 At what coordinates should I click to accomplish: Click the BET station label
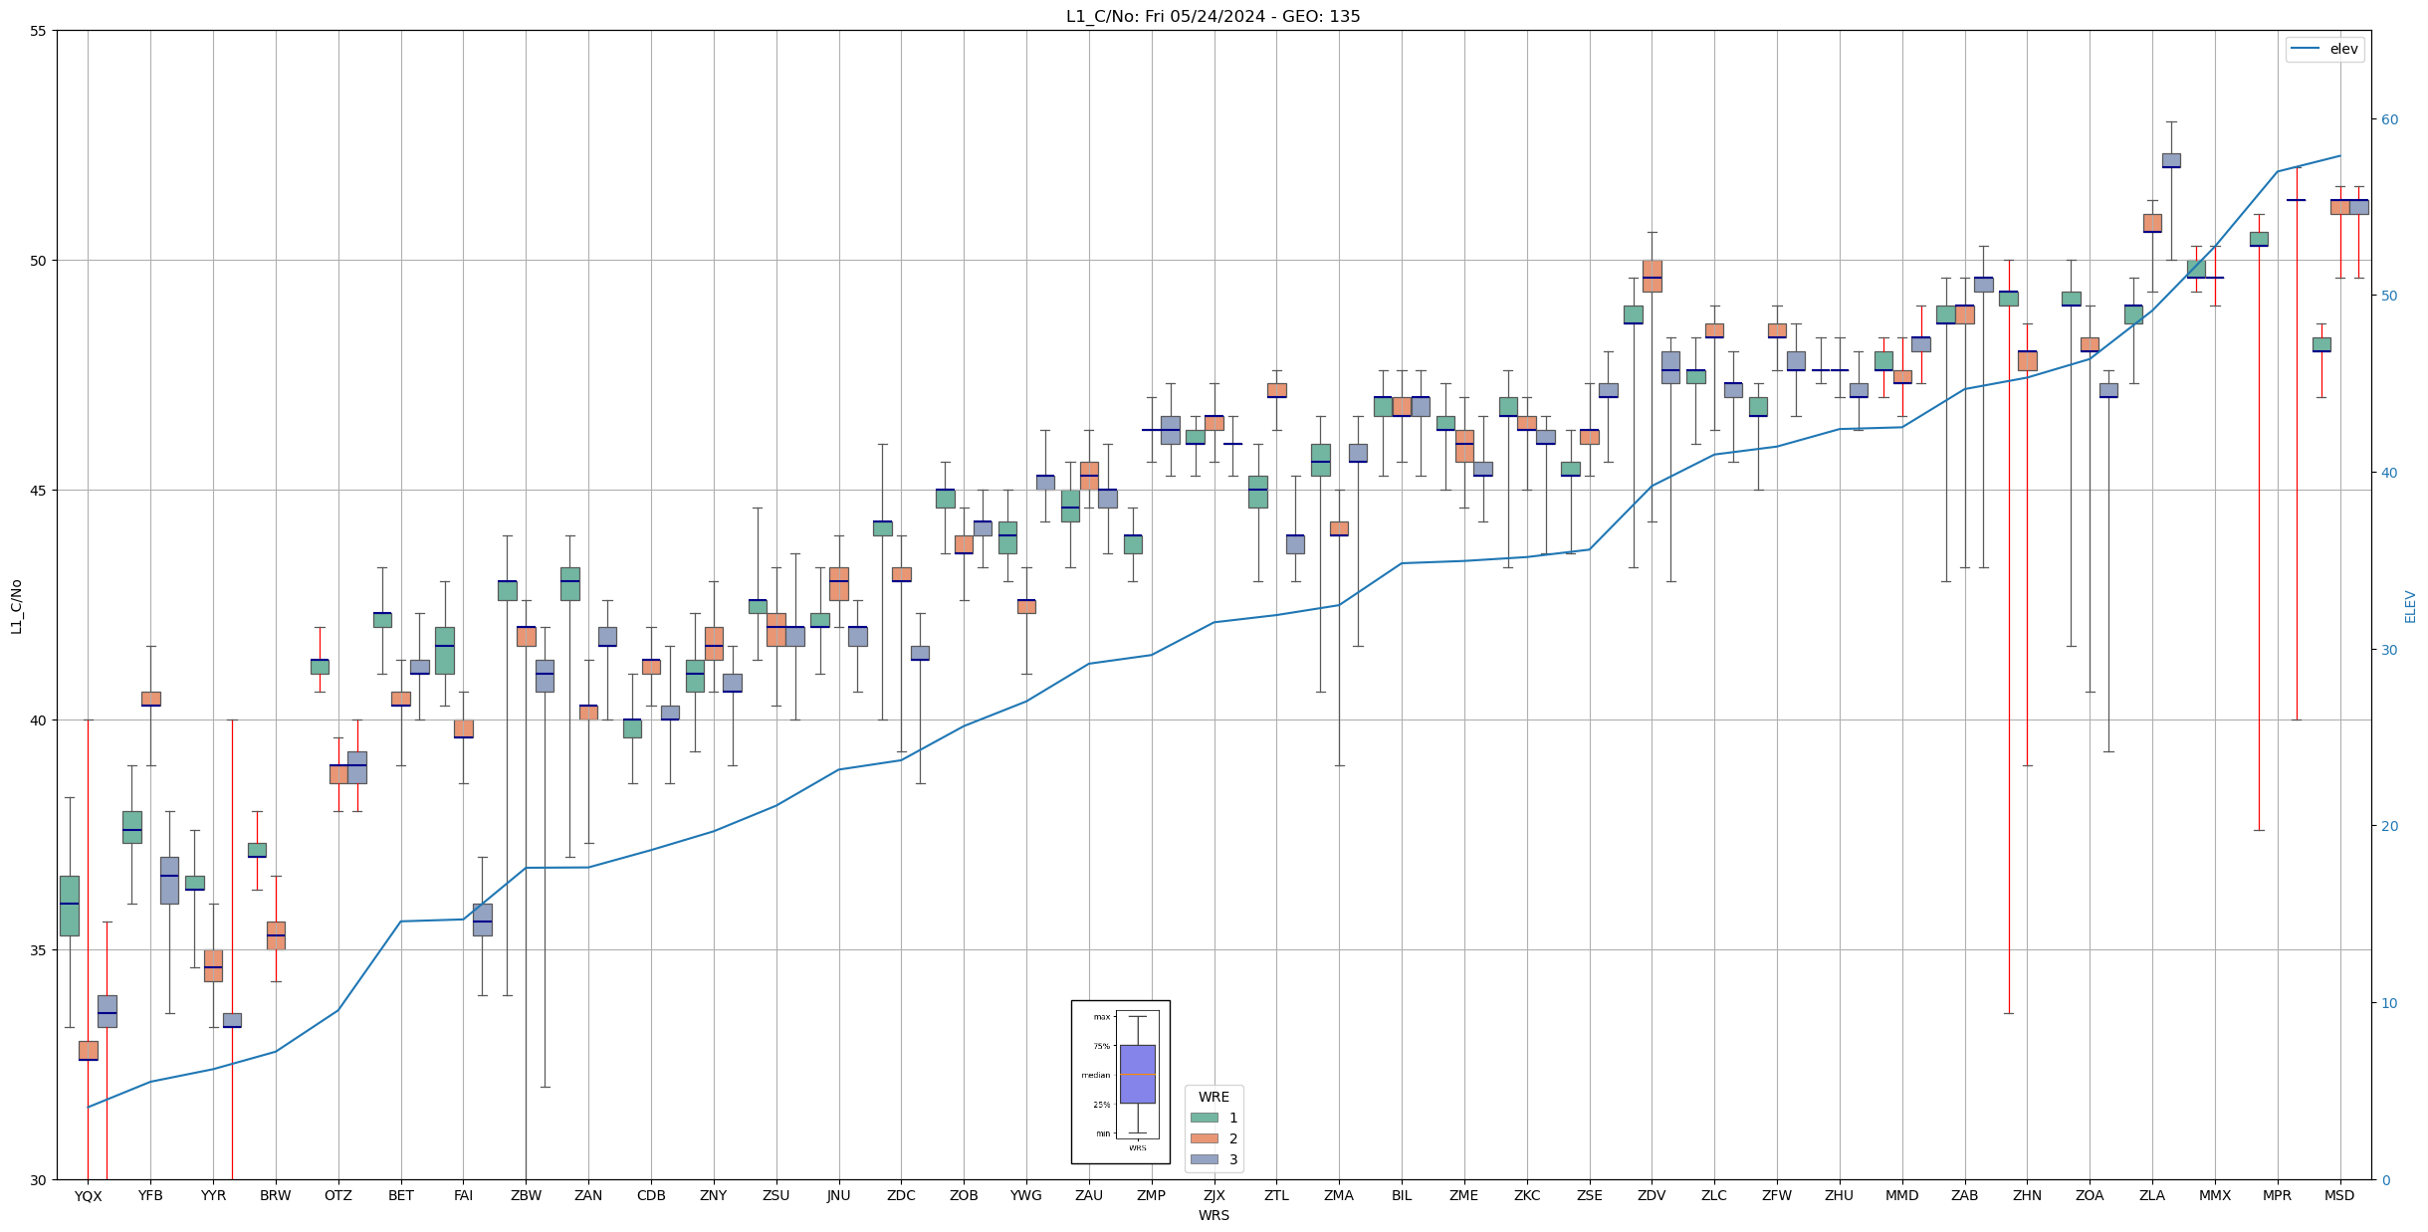point(401,1195)
